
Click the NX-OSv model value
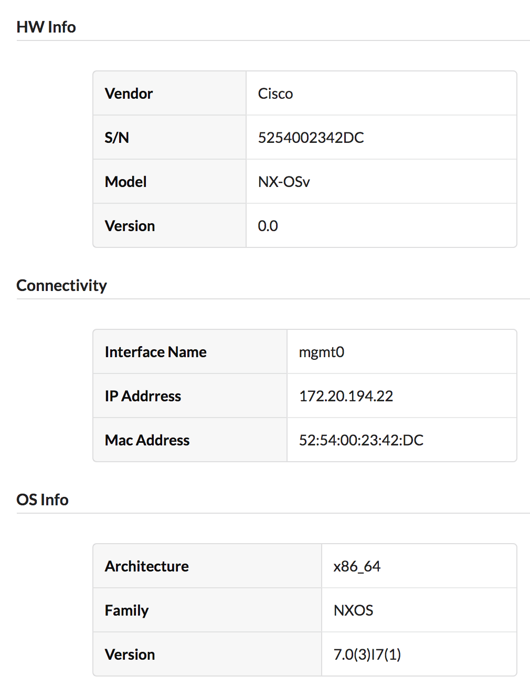tap(284, 182)
